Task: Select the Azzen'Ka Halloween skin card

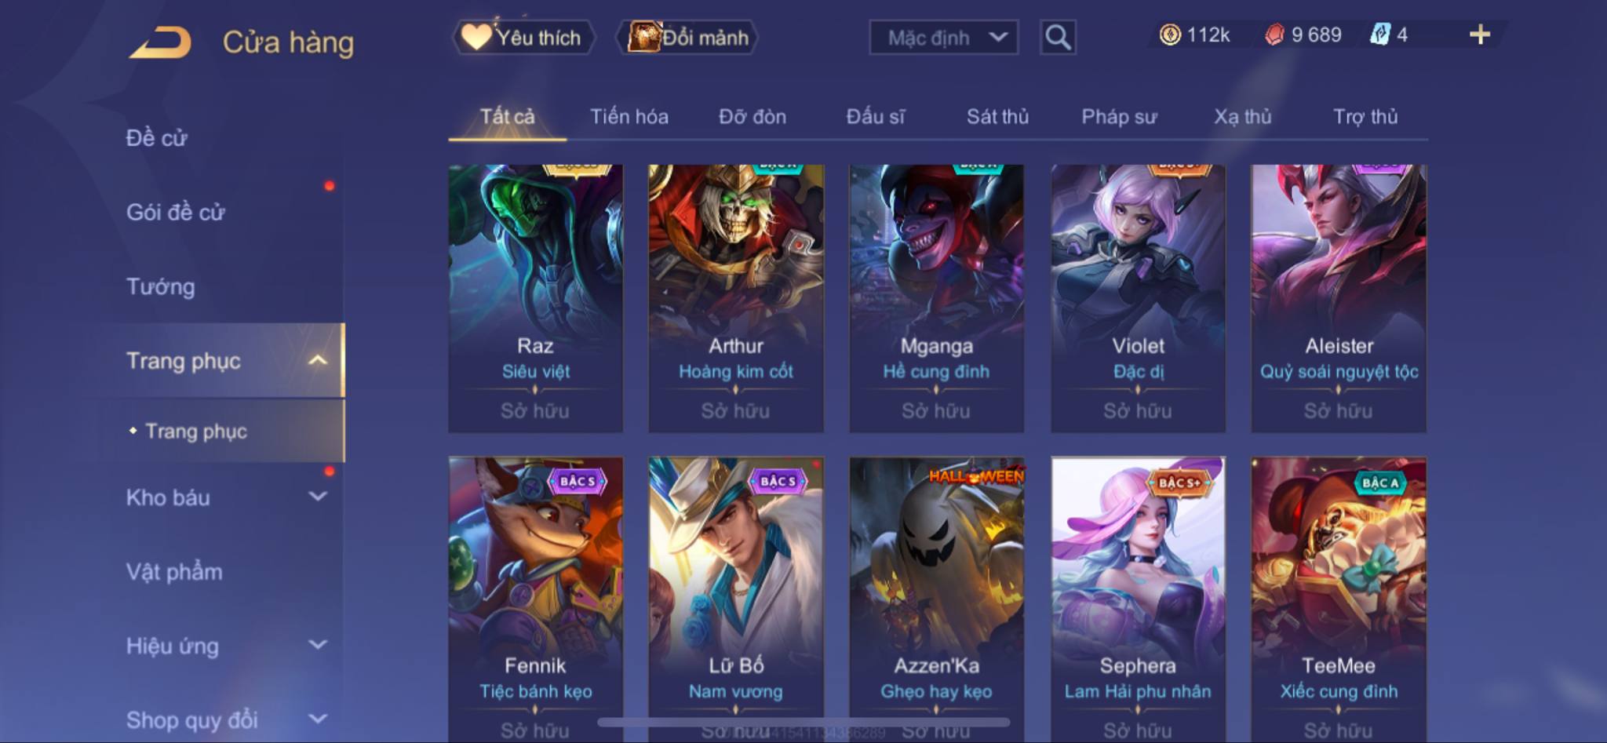Action: pos(936,599)
